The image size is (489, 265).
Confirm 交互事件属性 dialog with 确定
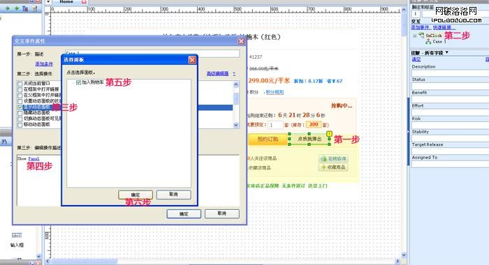(x=184, y=214)
